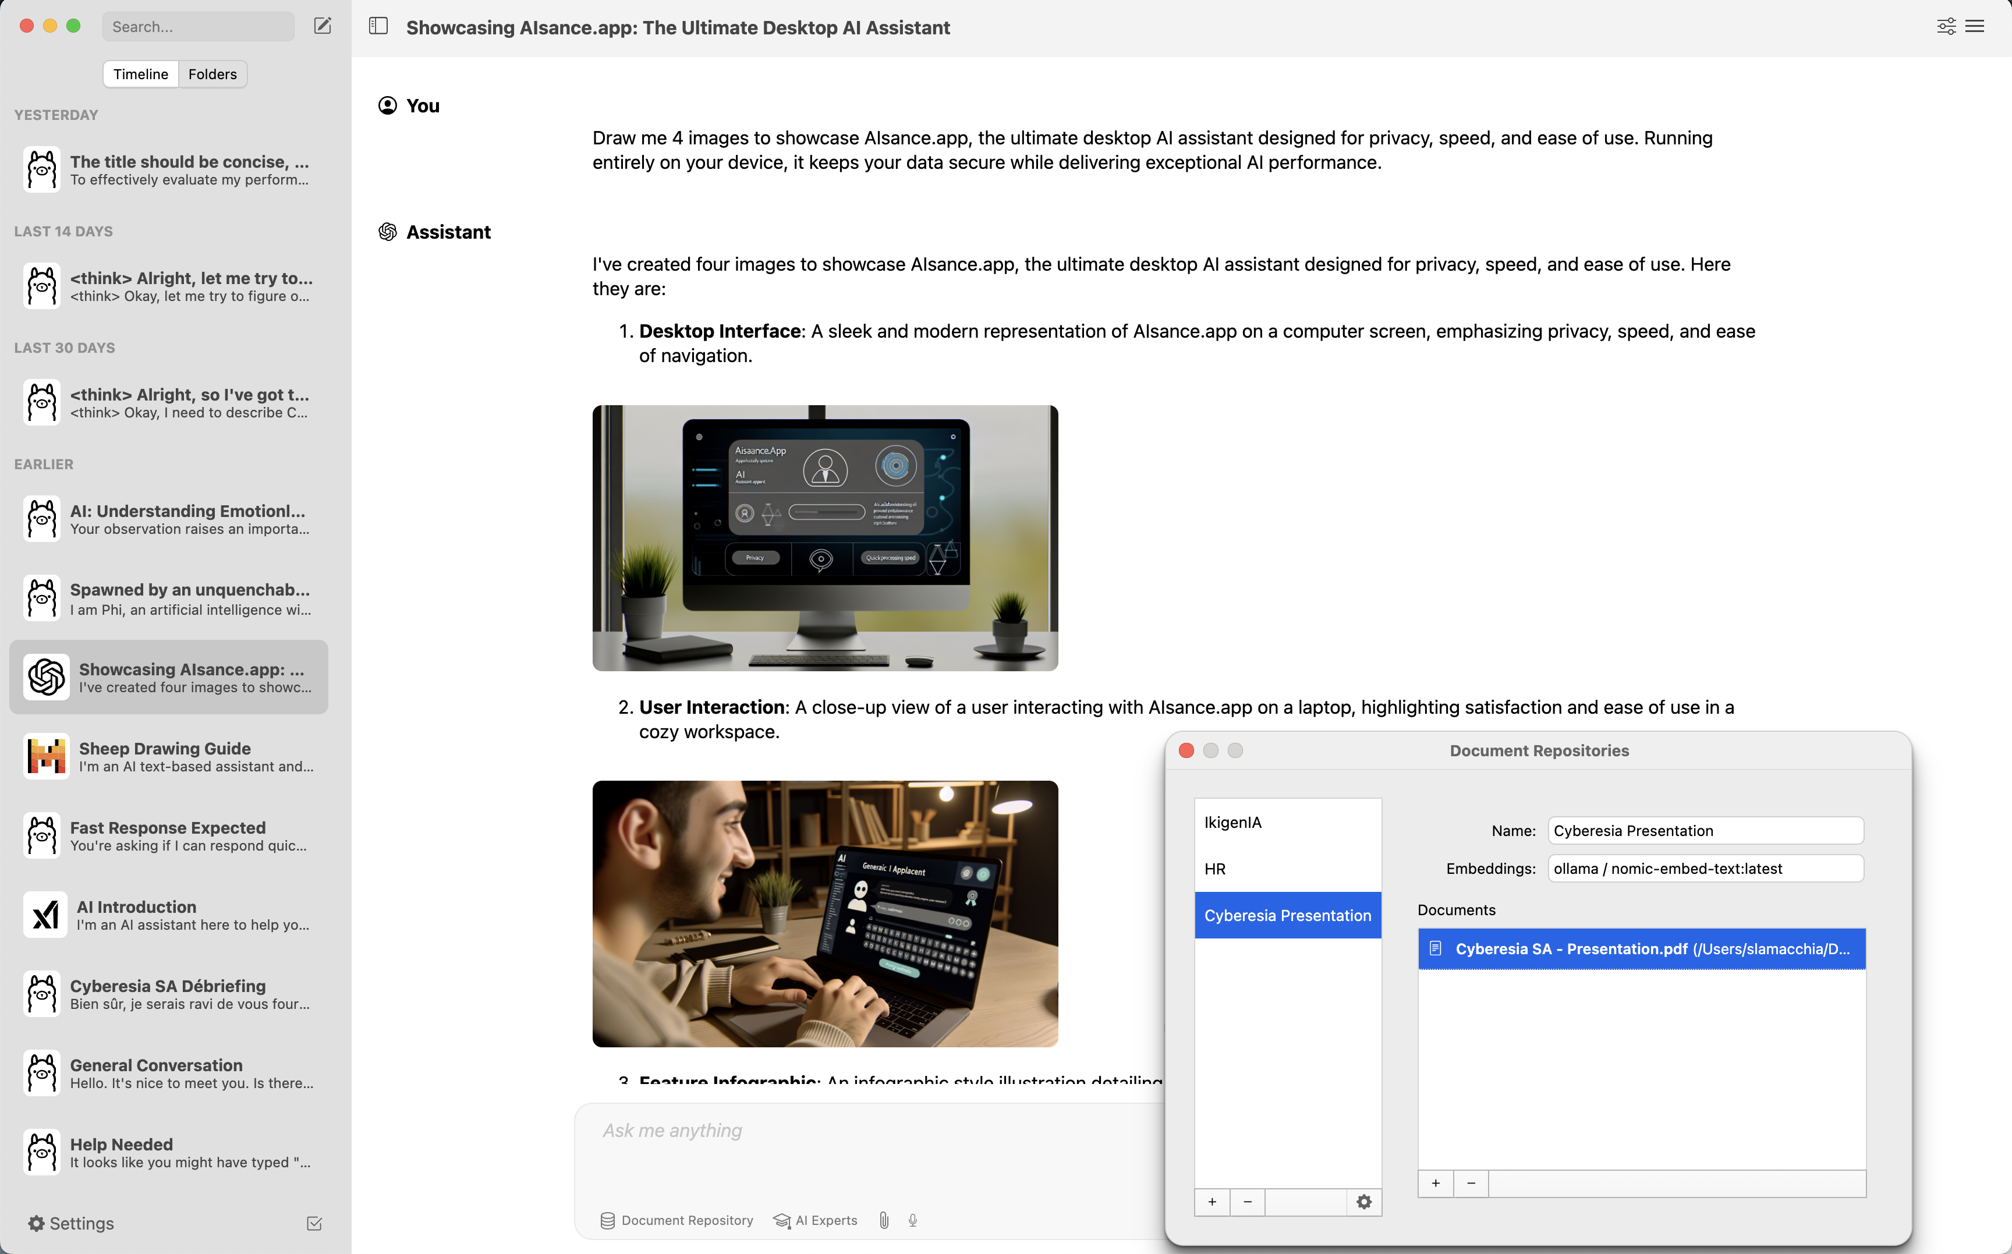This screenshot has width=2012, height=1254.
Task: Open the AI Experts selector
Action: (815, 1220)
